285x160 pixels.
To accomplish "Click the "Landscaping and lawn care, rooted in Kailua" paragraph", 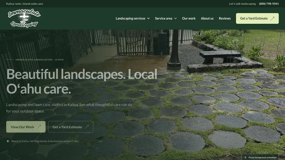I will click(69, 108).
